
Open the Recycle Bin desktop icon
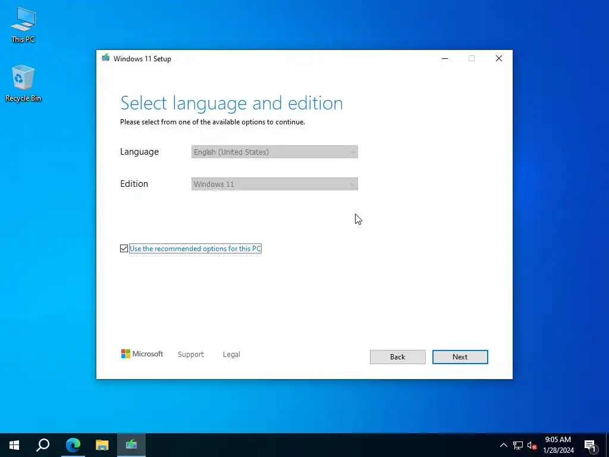pyautogui.click(x=23, y=83)
